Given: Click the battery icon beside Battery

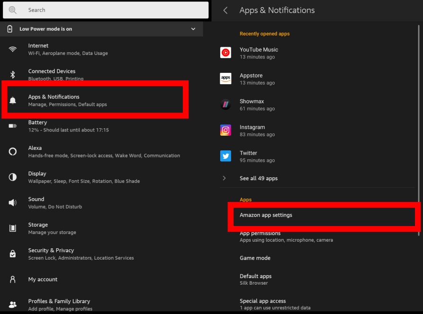Looking at the screenshot, I should tap(12, 126).
